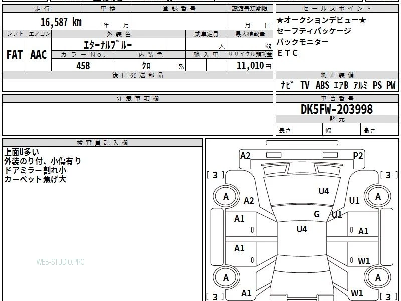The image size is (401, 301).
Task: Click the U4 mark on the roof
Action: point(302,229)
